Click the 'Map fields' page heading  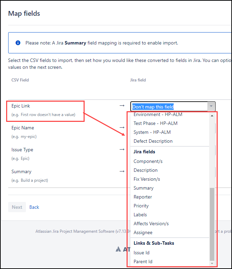pyautogui.click(x=24, y=14)
